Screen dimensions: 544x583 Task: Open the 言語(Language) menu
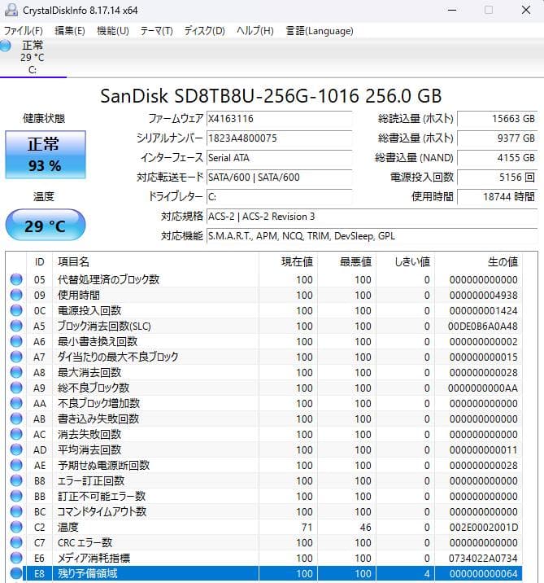(x=320, y=30)
